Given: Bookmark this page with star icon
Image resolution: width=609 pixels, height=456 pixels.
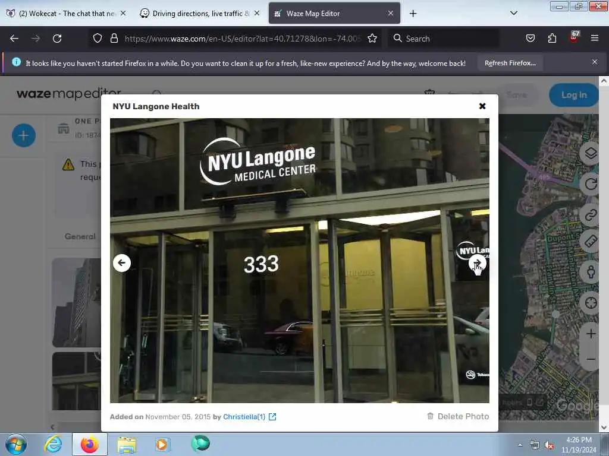Looking at the screenshot, I should (x=372, y=39).
